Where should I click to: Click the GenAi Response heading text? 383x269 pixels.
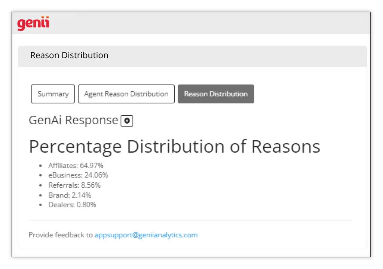pos(73,121)
